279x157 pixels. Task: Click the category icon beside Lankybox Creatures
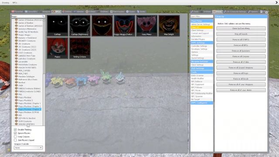tap(16, 58)
